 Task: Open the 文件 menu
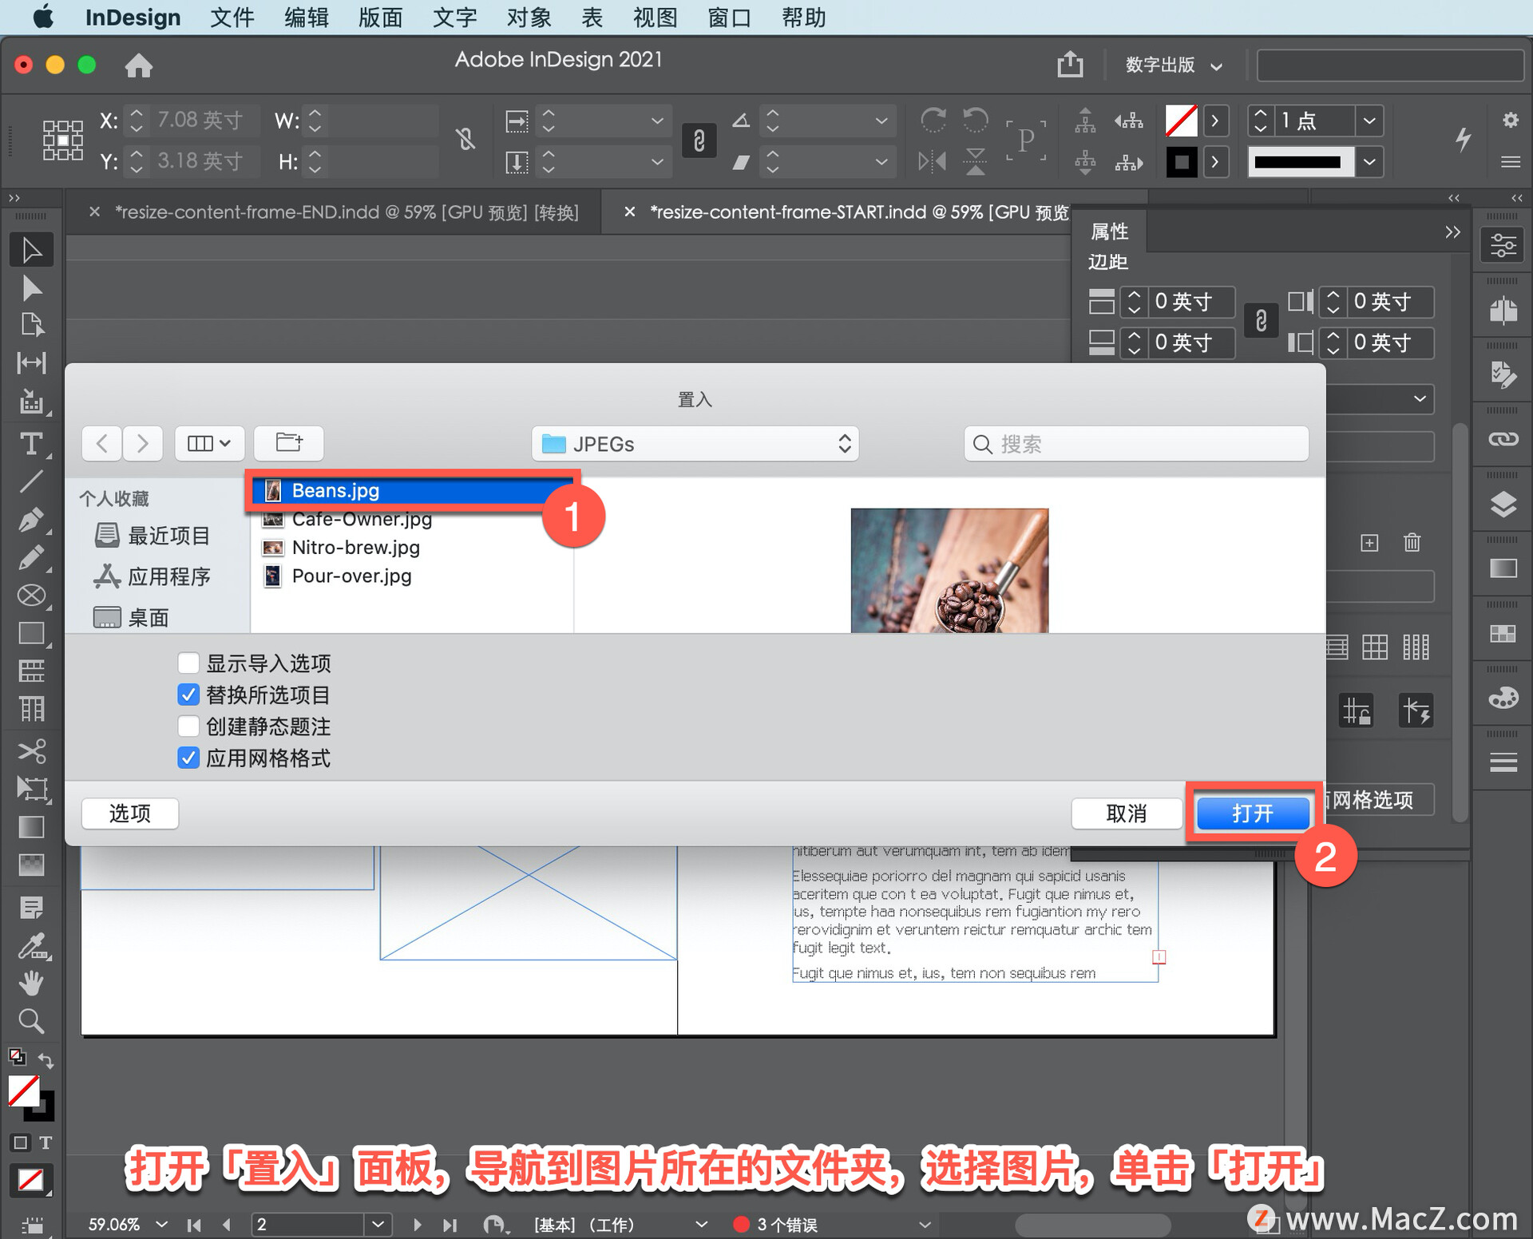click(x=232, y=17)
